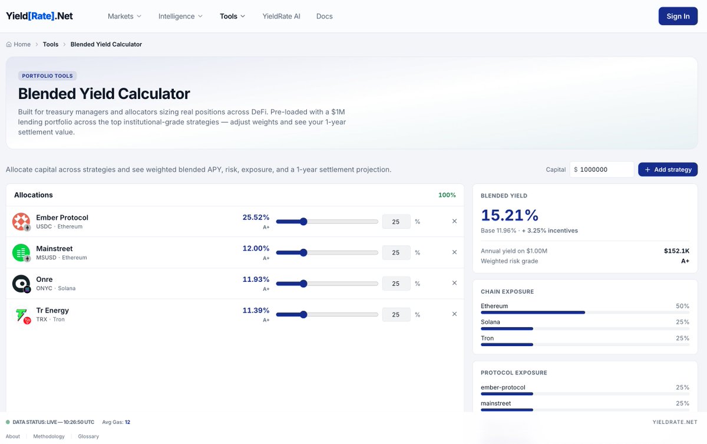Click the Add strategy button

(668, 169)
